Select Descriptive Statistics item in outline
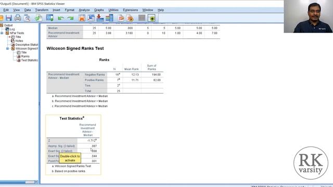333x187 pixels. click(27, 45)
